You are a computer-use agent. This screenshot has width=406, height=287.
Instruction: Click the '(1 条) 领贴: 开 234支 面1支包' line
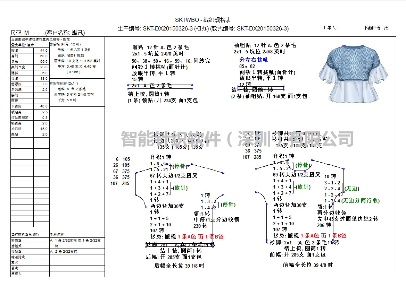pos(163,101)
